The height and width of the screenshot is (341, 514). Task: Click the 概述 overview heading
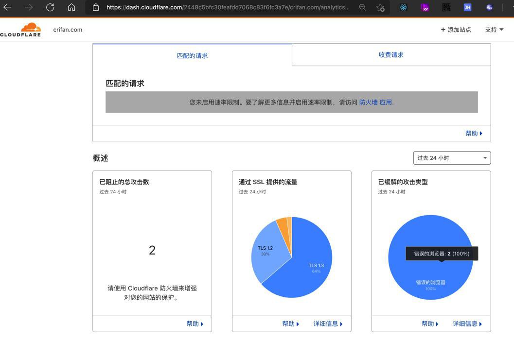pos(100,158)
